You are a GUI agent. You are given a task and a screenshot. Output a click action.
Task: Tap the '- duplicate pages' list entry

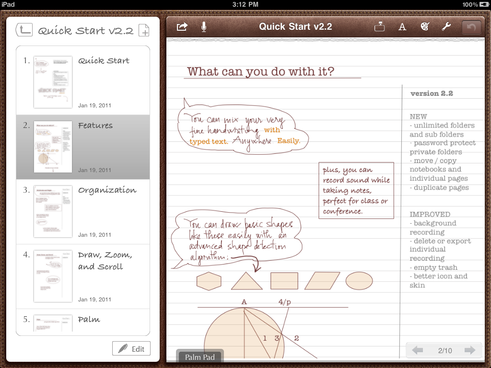[439, 187]
